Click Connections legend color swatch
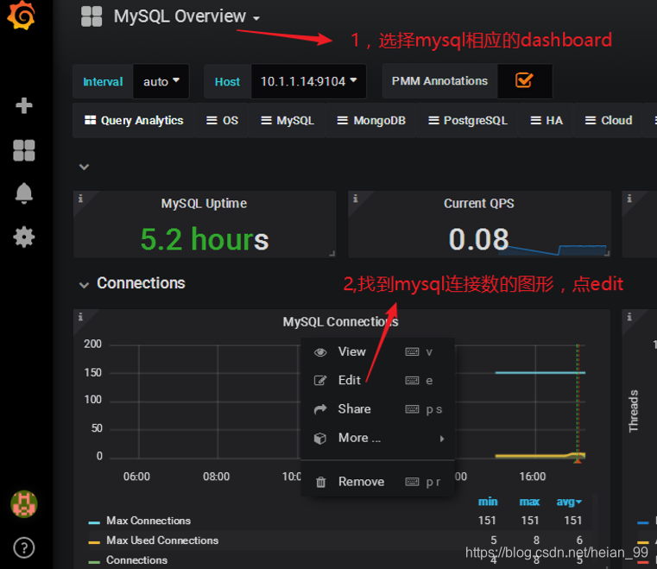Image resolution: width=657 pixels, height=569 pixels. (x=94, y=562)
